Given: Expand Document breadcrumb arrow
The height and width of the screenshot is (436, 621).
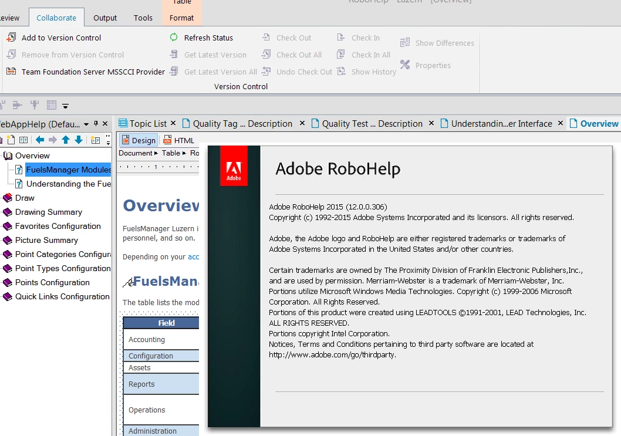Looking at the screenshot, I should [x=156, y=153].
